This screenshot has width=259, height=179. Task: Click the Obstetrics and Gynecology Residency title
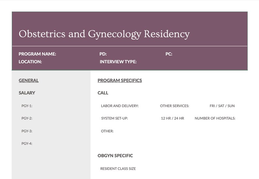pos(104,34)
